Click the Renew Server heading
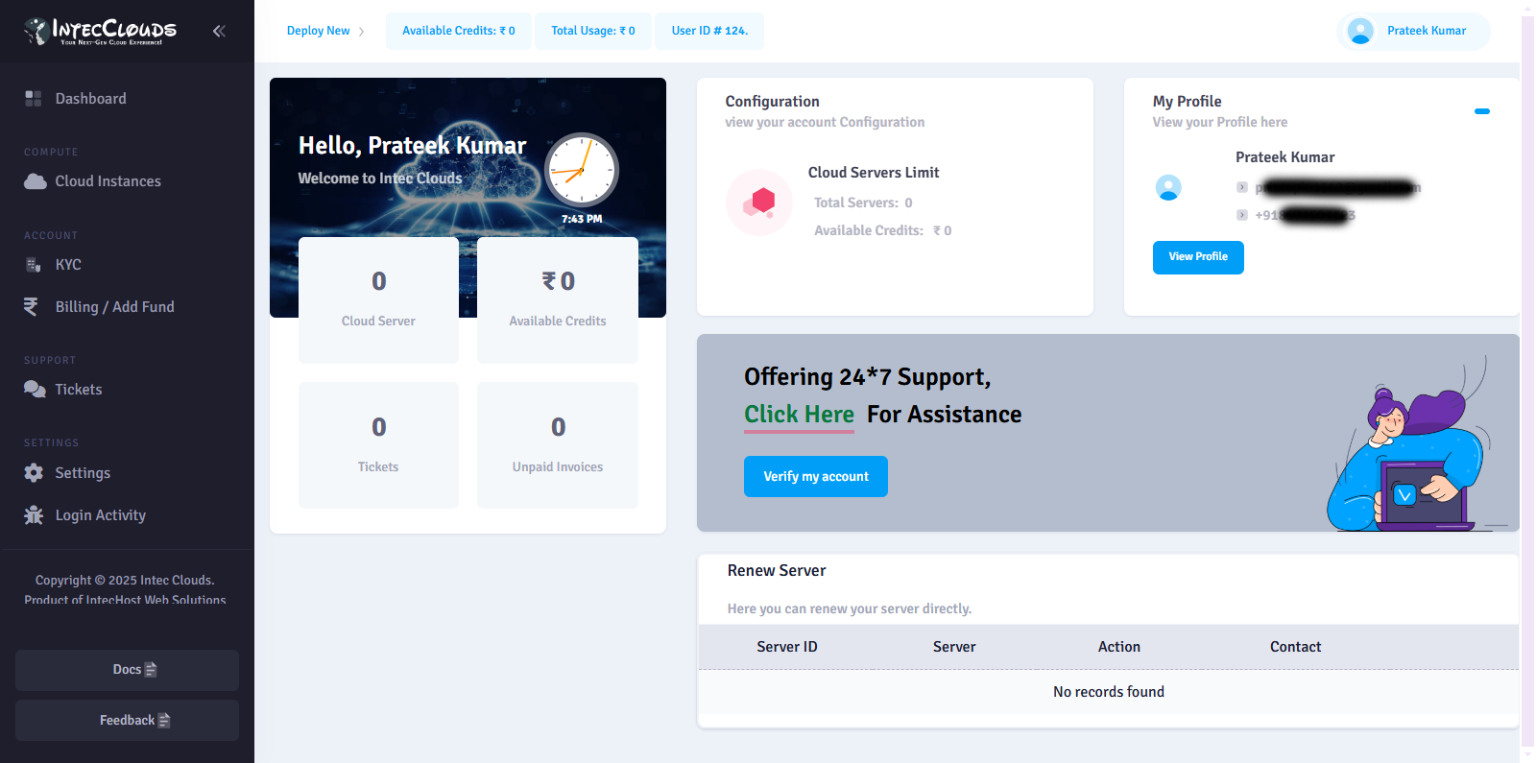 tap(777, 571)
